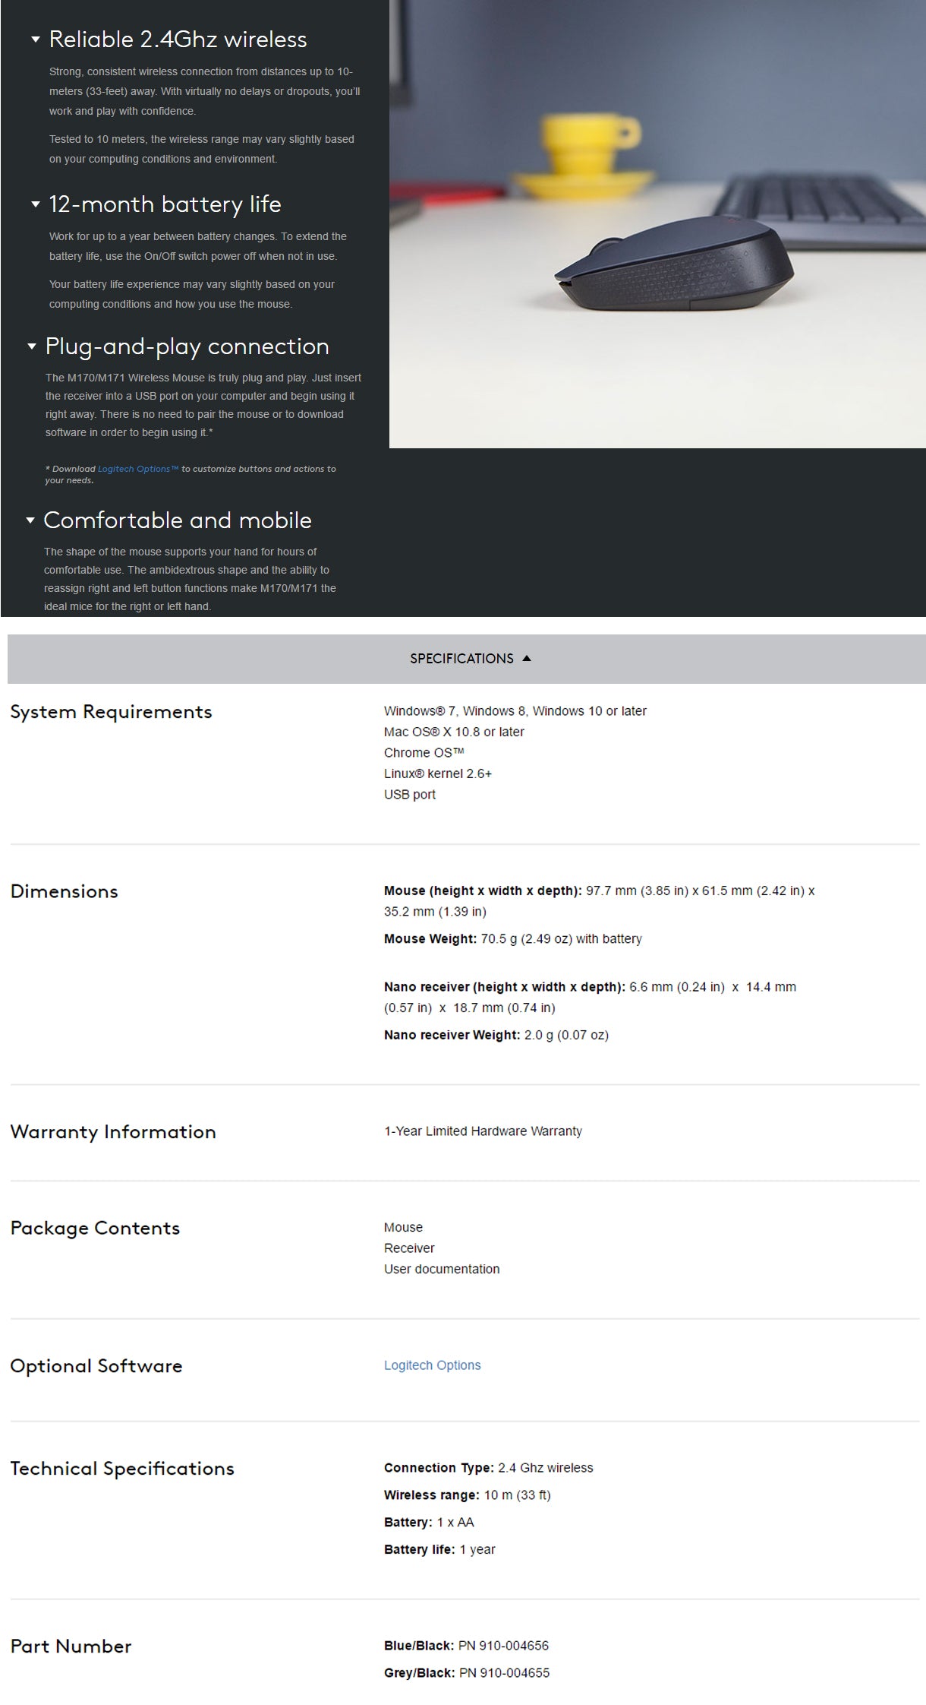Collapse the Comfortable and mobile triangle
The image size is (926, 1705).
pos(30,520)
